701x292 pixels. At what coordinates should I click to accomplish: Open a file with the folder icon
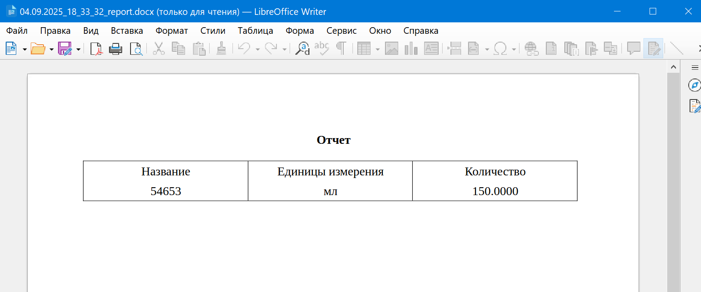click(38, 48)
